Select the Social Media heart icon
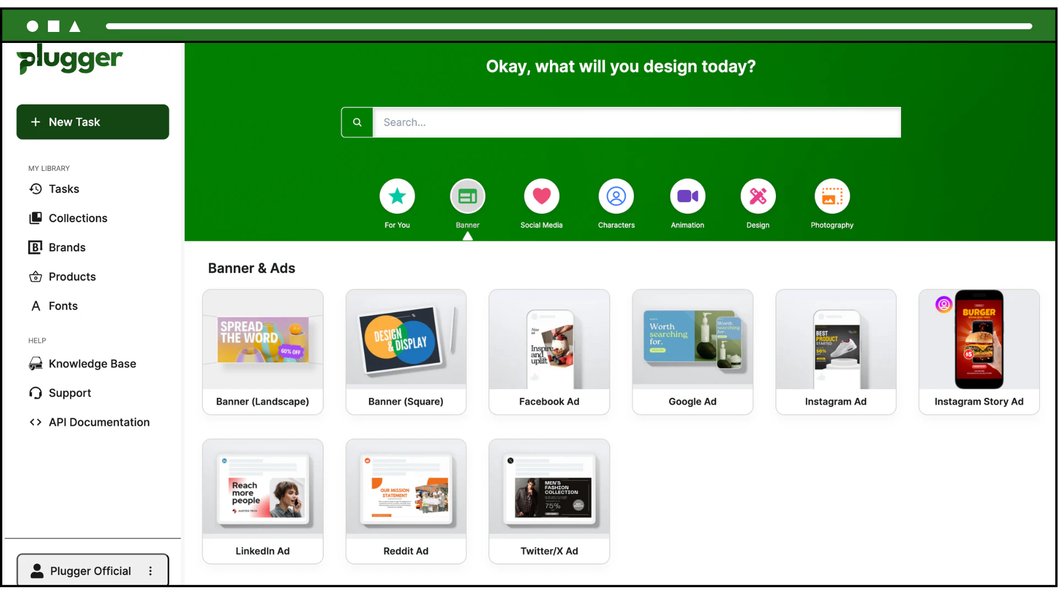The height and width of the screenshot is (595, 1058). tap(541, 196)
